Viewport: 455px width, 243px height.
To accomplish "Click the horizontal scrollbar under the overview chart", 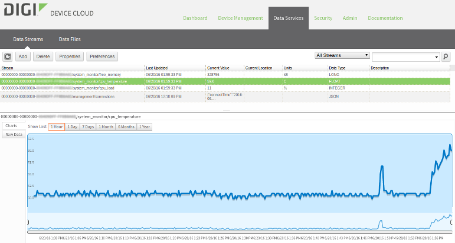I will point(240,232).
